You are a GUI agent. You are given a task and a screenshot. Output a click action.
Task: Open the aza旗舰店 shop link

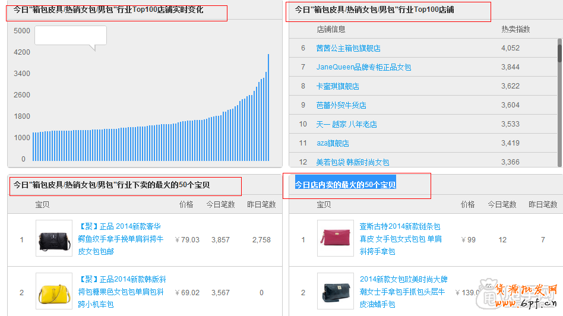(333, 143)
